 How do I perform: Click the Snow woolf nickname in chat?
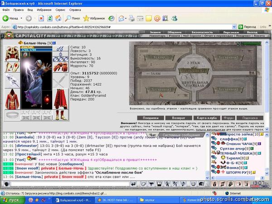point(27,168)
